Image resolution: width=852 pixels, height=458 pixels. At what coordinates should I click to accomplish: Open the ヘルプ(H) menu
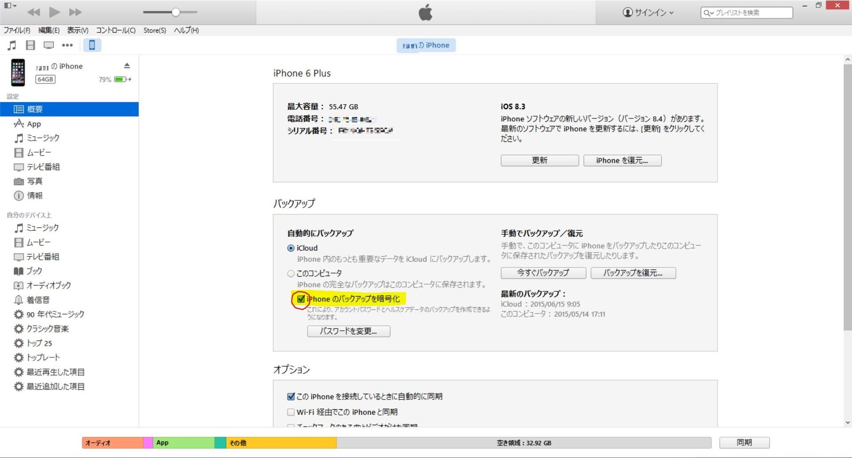coord(186,30)
